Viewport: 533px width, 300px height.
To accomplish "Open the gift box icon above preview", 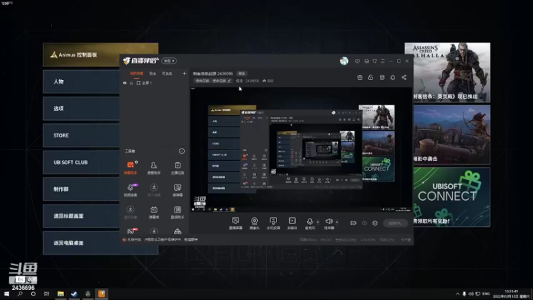I will (x=360, y=77).
